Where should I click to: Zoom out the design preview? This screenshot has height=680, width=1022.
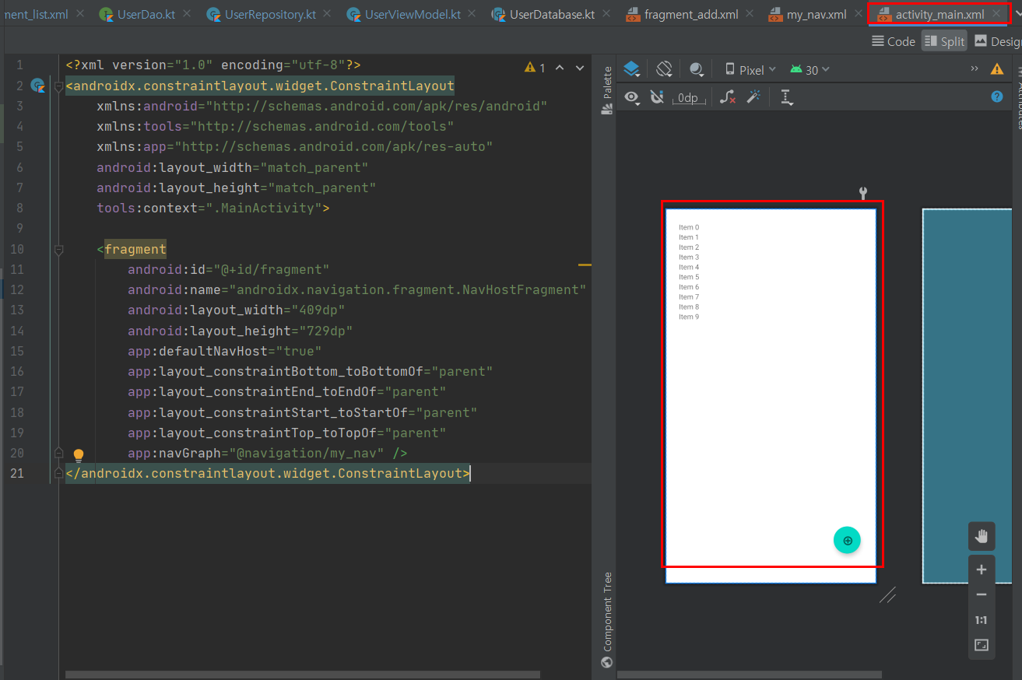coord(982,594)
